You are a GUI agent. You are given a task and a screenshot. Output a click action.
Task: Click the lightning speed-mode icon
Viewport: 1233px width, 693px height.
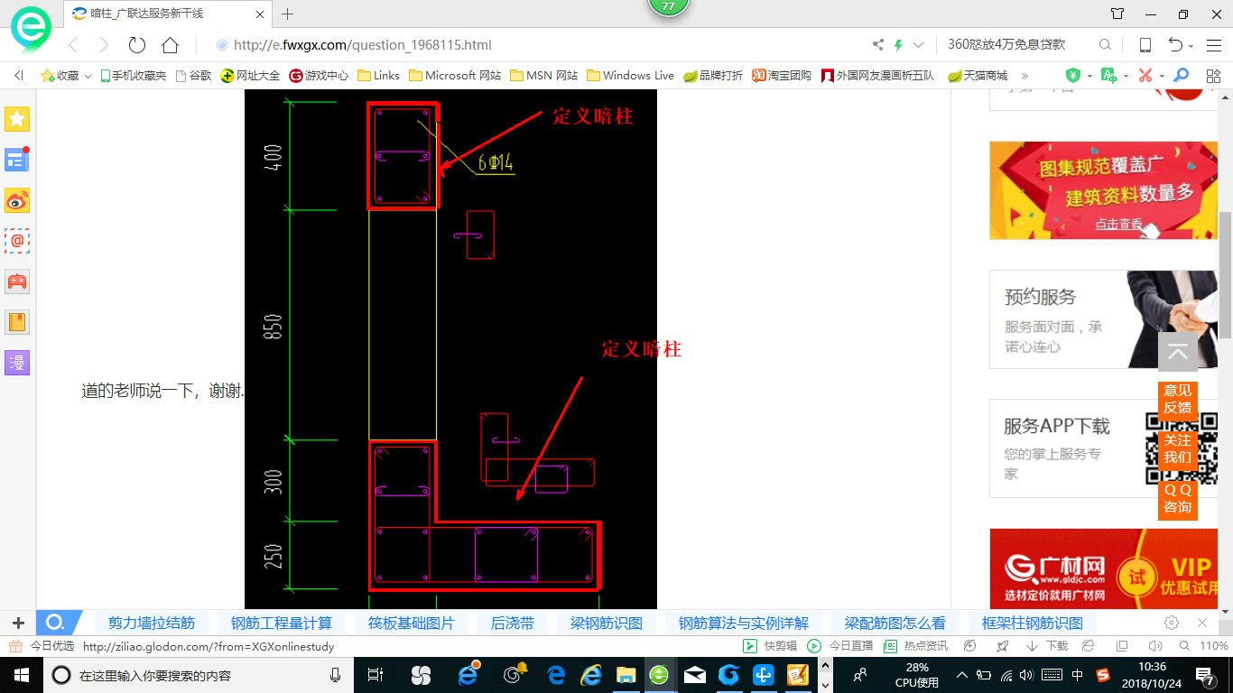(898, 45)
